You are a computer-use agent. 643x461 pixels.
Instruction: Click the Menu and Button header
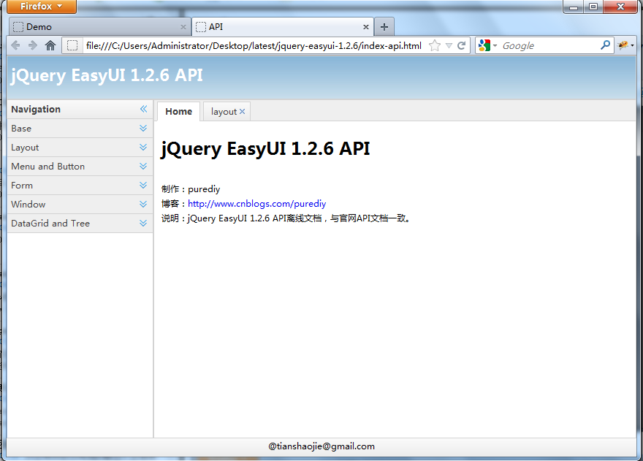click(x=80, y=166)
